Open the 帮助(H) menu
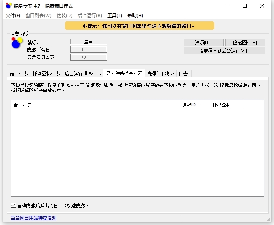This screenshot has width=274, height=225. coord(135,16)
